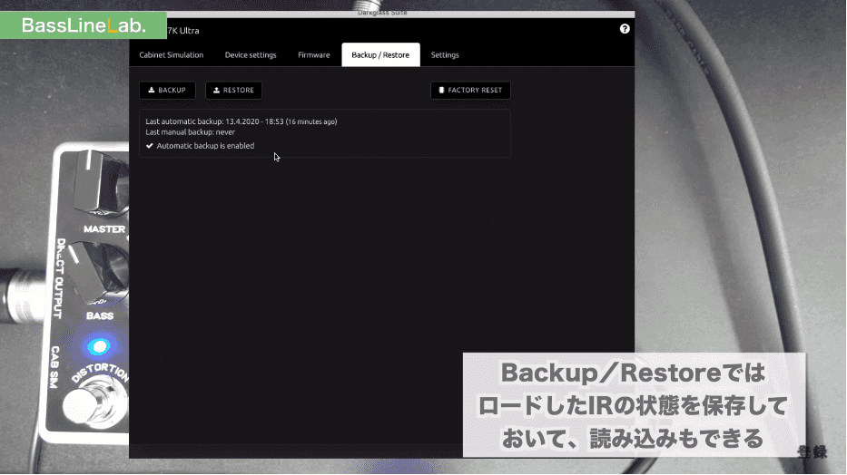Click the RESTORE button
Image resolution: width=847 pixels, height=475 pixels.
click(x=234, y=90)
